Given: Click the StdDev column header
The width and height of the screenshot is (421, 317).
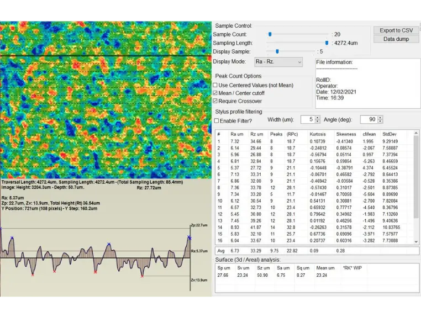Looking at the screenshot, I should point(390,134).
